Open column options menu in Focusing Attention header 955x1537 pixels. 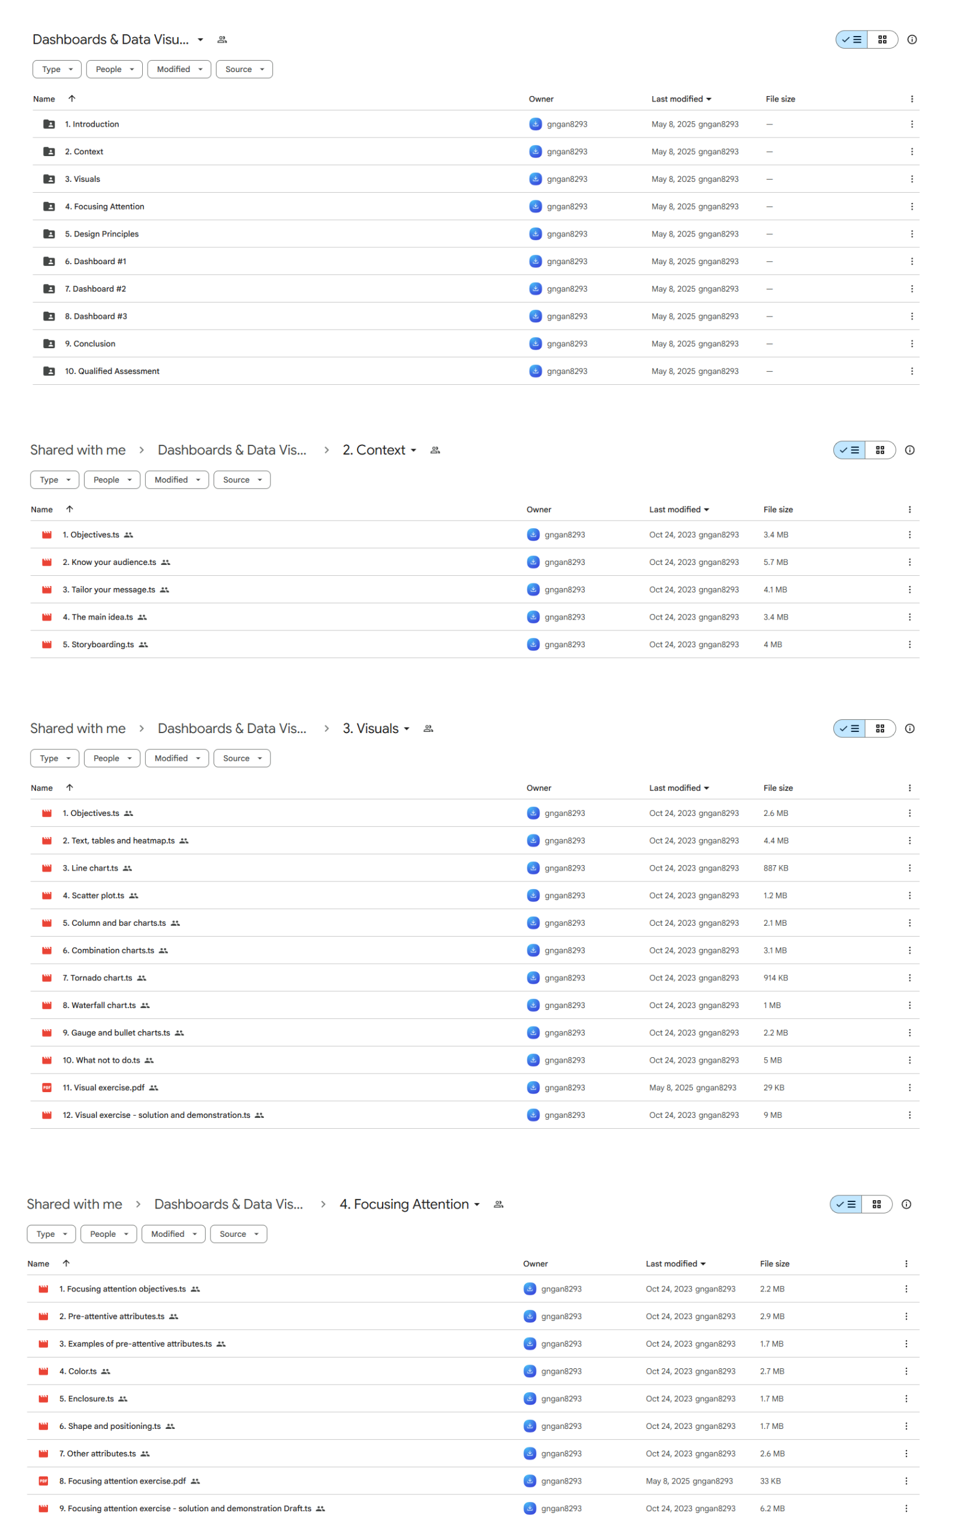[906, 1263]
